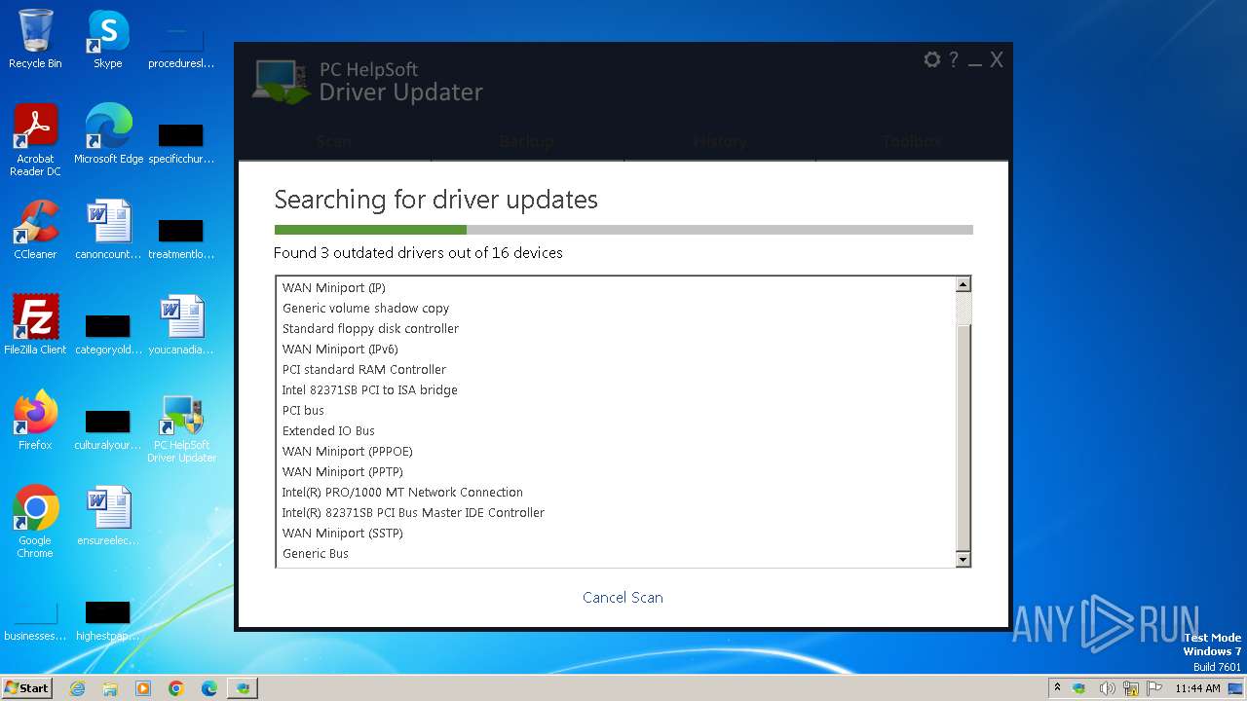Open the Windows Start menu
This screenshot has height=701, width=1247.
(27, 688)
